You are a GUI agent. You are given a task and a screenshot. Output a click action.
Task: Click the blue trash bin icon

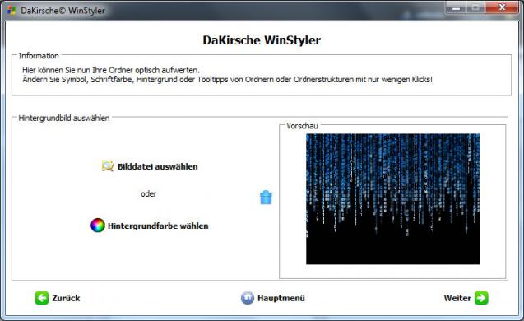point(266,198)
